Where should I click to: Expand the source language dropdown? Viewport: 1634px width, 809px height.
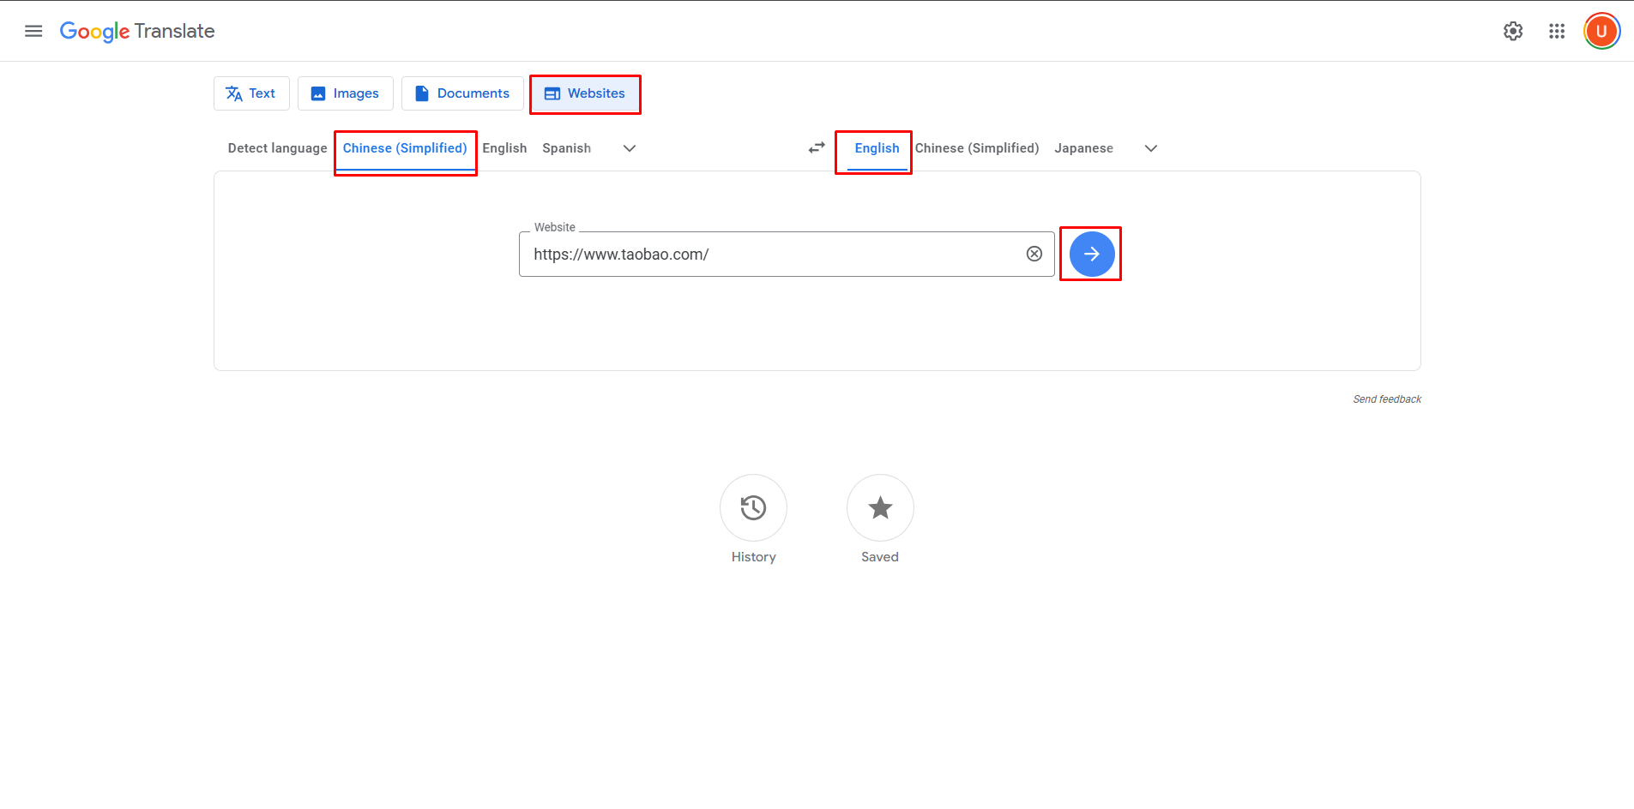point(629,147)
